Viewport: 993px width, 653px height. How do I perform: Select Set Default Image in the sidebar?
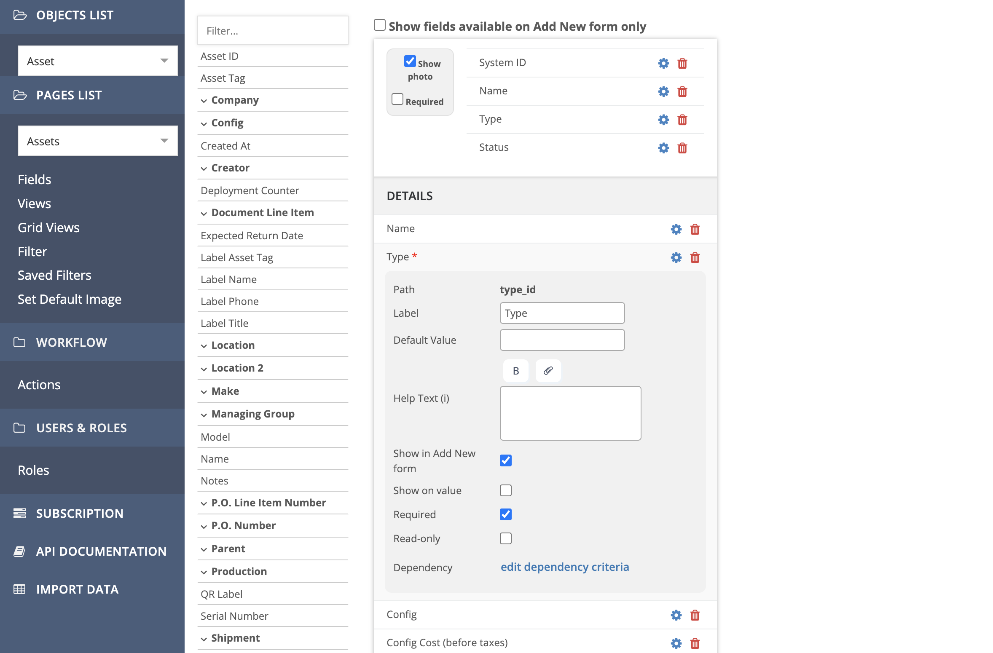70,299
